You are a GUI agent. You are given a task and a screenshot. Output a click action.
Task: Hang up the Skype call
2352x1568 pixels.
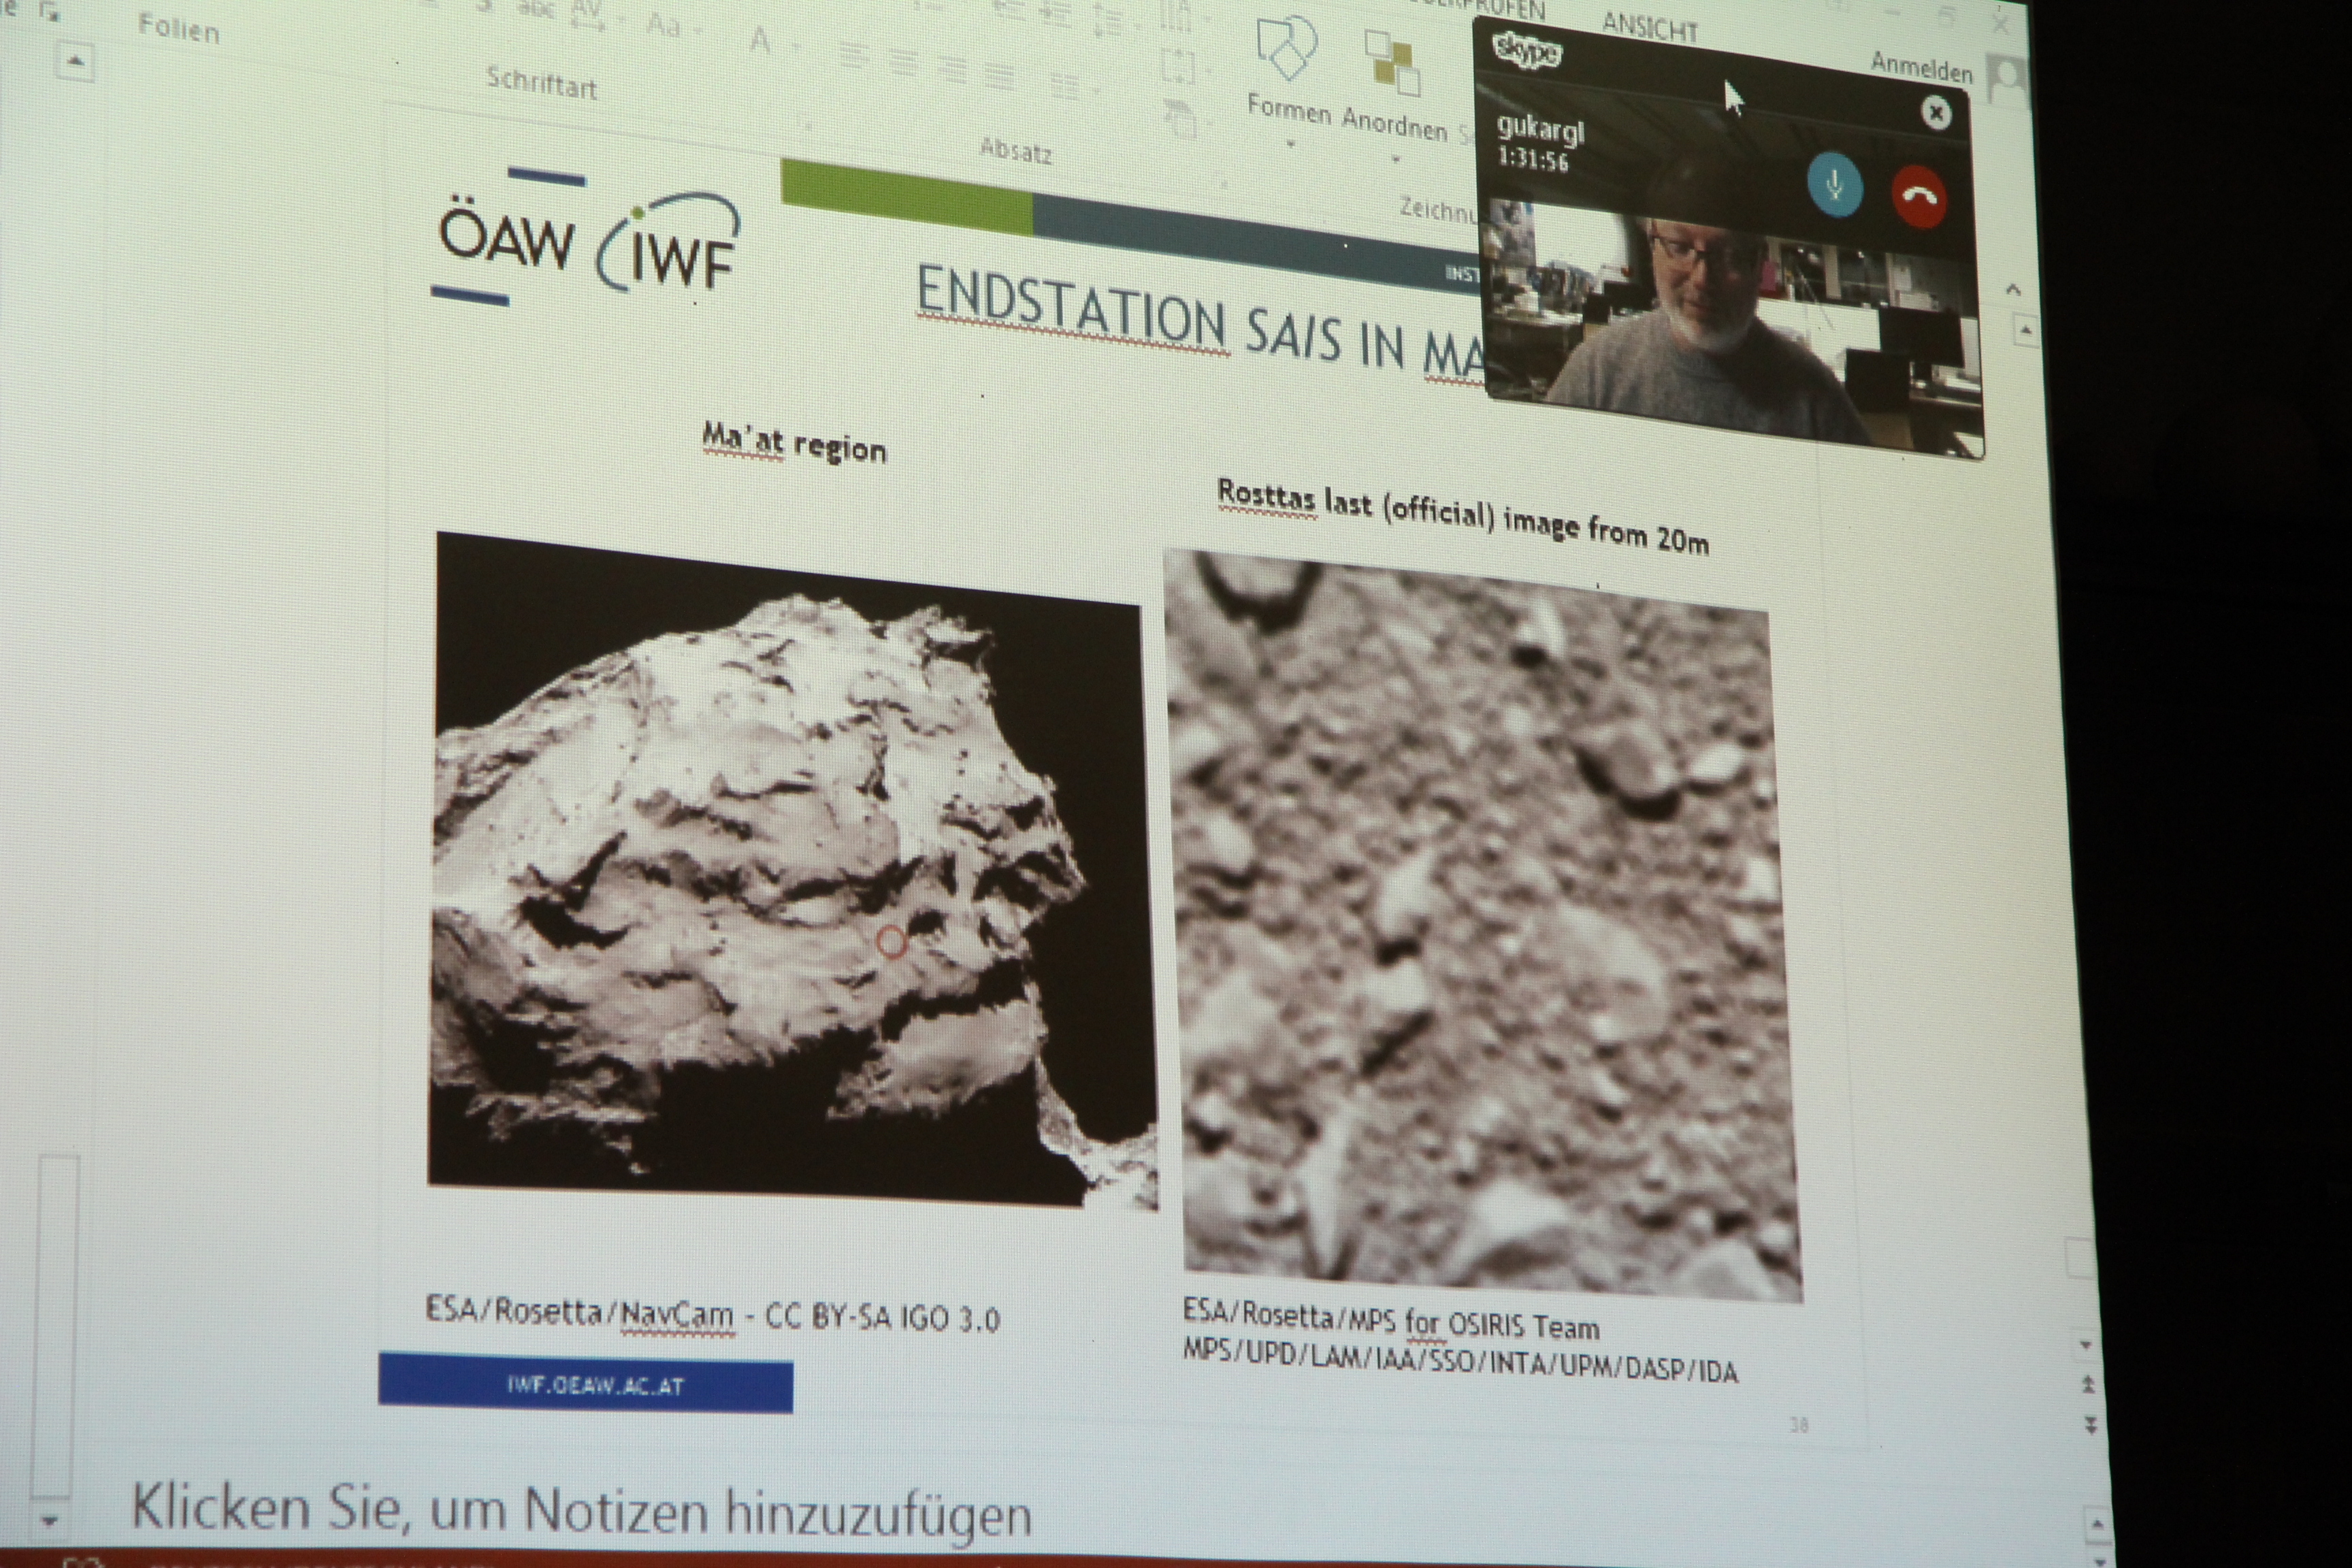coord(1918,196)
